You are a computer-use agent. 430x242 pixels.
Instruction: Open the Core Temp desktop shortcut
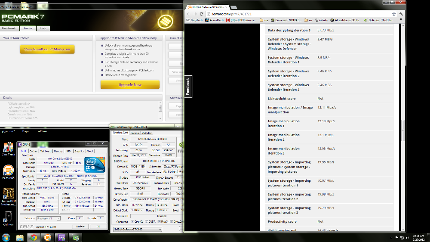[8, 149]
